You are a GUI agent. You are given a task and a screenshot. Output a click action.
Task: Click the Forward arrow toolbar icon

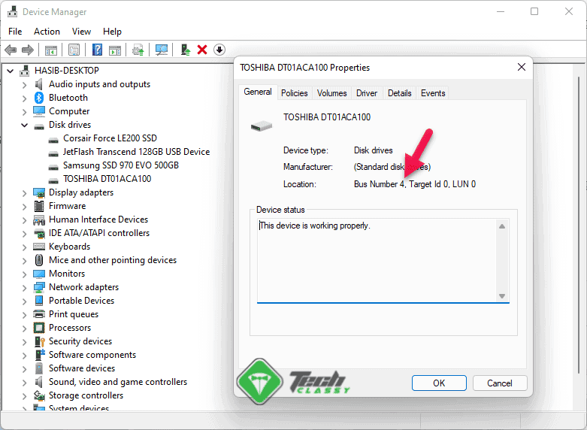point(28,50)
